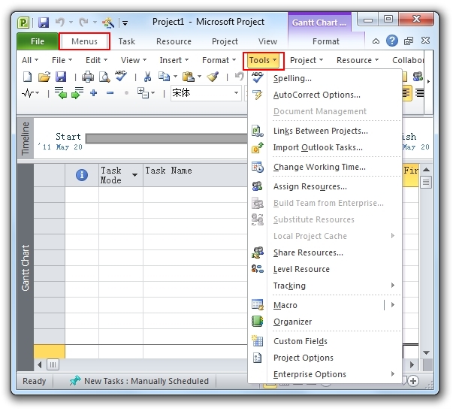Screen dimensions: 456x411
Task: Select Change Working Time... menu item
Action: [x=325, y=167]
